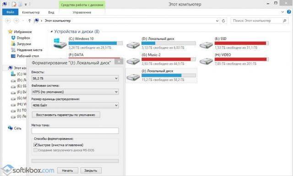Collapse the Устройства и диски group
Viewport: 293px width, 176px height.
52,32
